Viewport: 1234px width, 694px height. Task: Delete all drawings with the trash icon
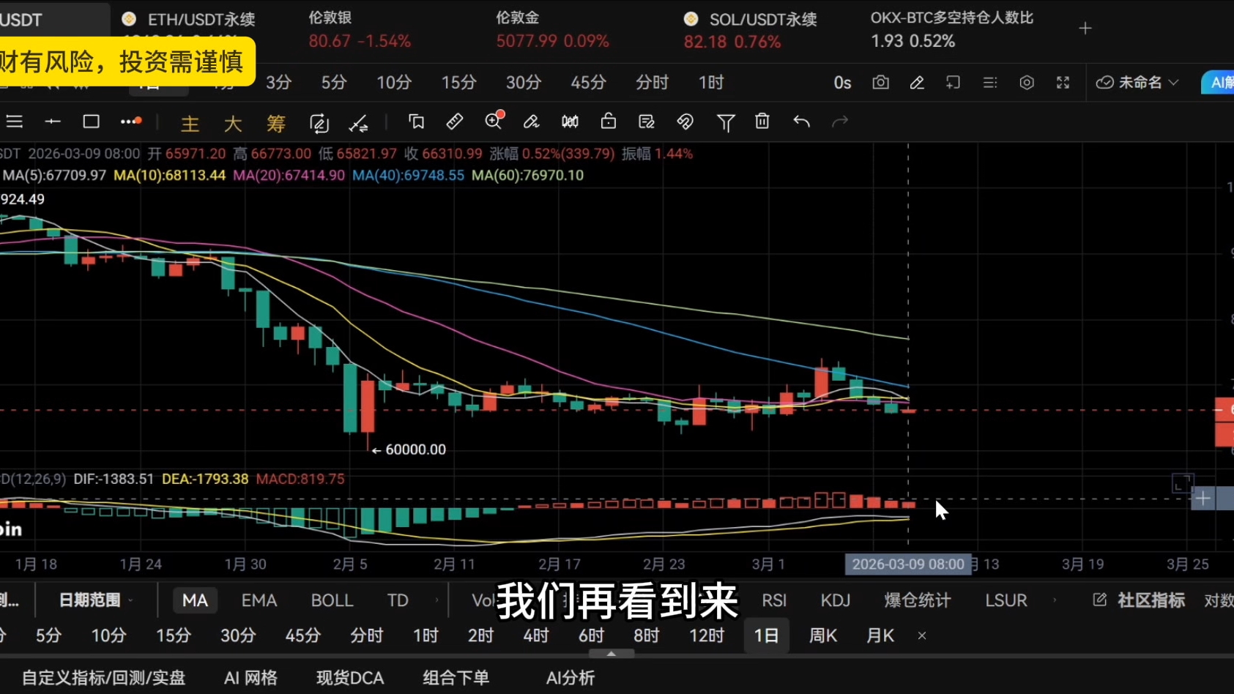click(x=762, y=122)
